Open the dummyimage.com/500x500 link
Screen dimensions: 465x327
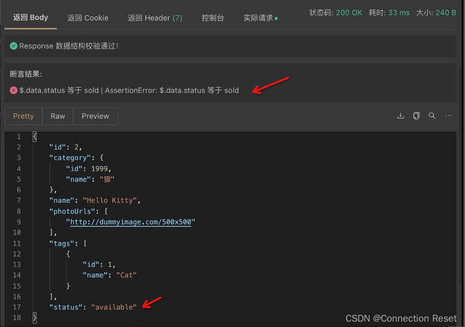[x=131, y=222]
